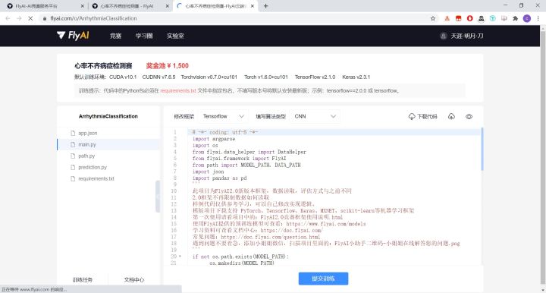Open the Tensorflow framework dropdown
546x293 pixels.
coord(223,116)
